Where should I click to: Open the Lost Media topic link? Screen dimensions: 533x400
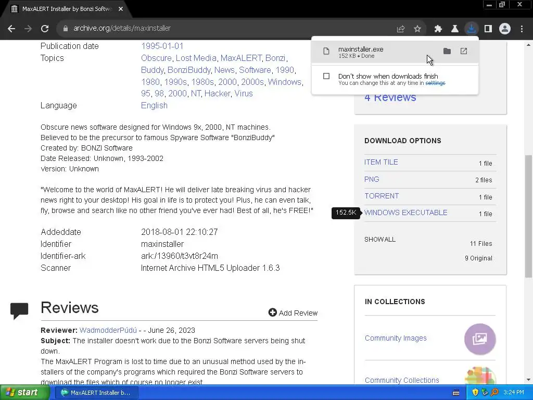(x=196, y=58)
